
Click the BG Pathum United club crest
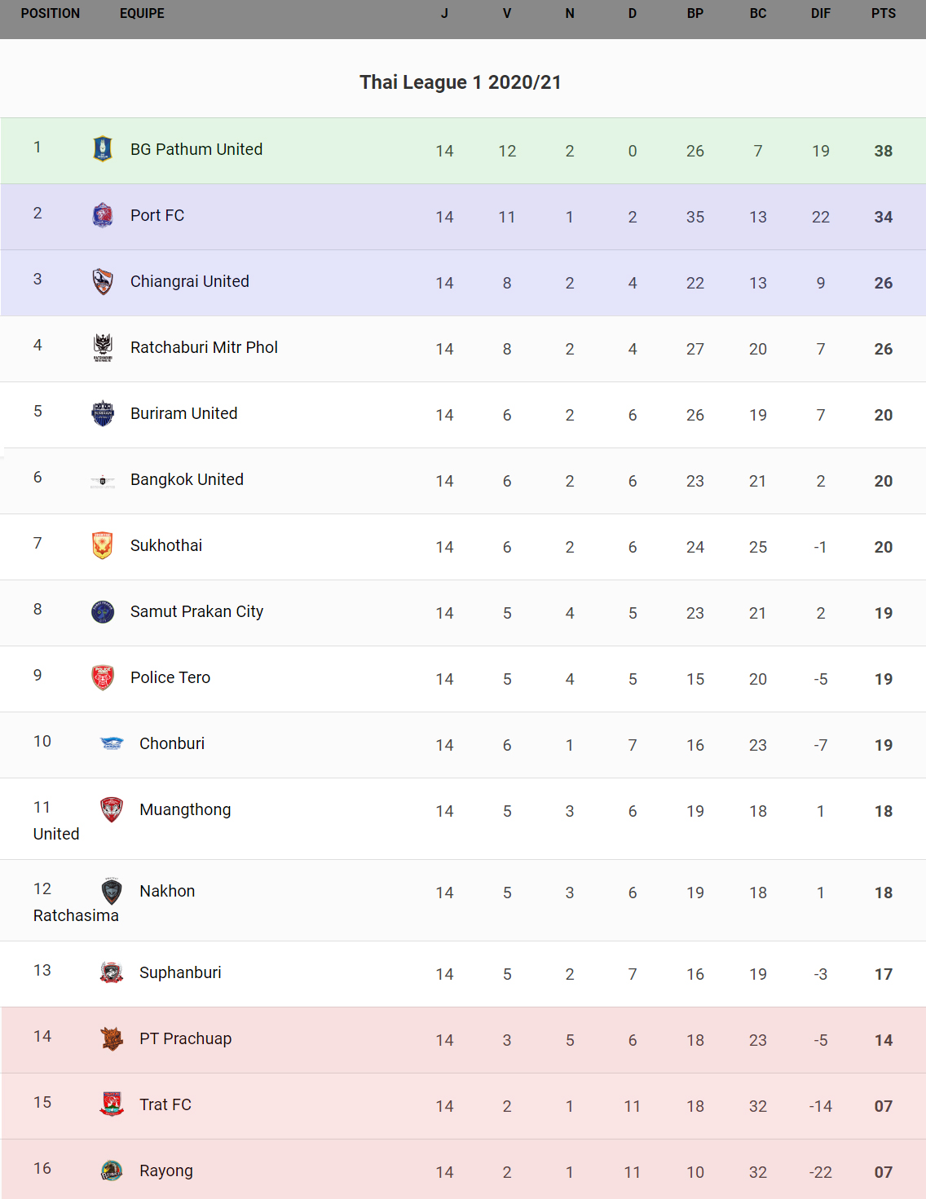[x=103, y=148]
